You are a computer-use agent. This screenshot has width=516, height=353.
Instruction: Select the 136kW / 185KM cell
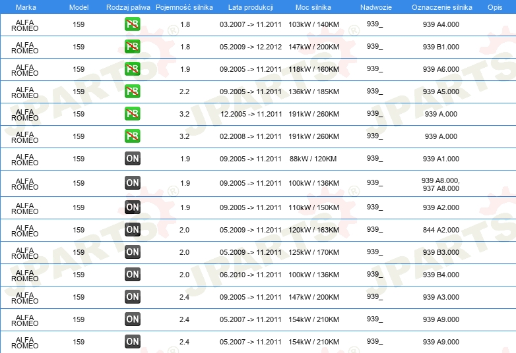click(313, 92)
